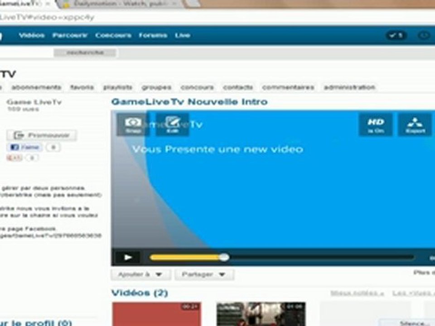Switch to the playlists tab
Screen dimensions: 435x326
point(118,87)
